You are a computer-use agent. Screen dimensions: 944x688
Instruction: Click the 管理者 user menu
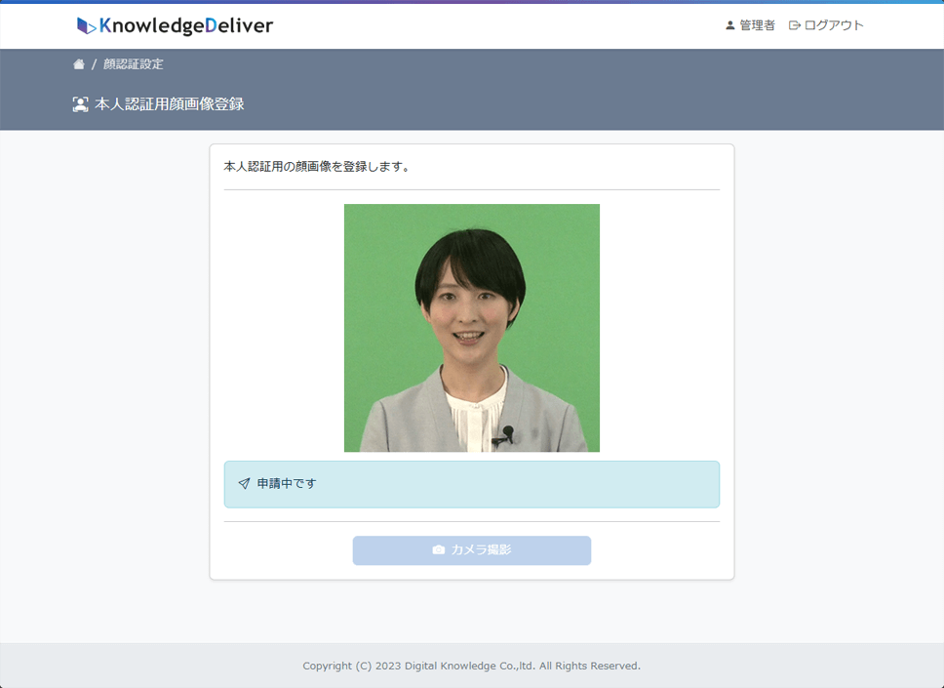(750, 25)
